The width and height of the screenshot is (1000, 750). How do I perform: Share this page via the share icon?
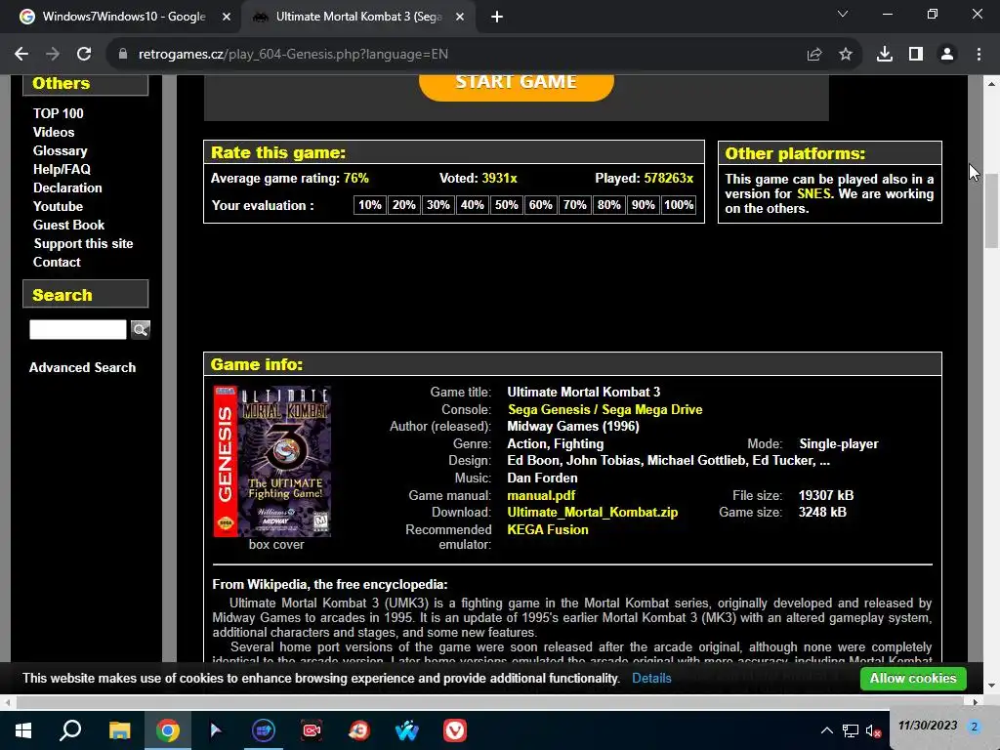click(x=814, y=55)
